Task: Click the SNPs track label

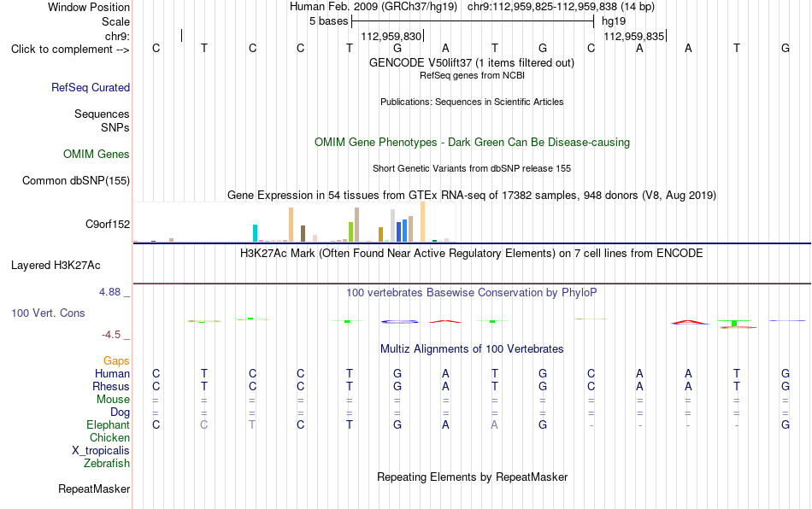Action: [x=115, y=127]
